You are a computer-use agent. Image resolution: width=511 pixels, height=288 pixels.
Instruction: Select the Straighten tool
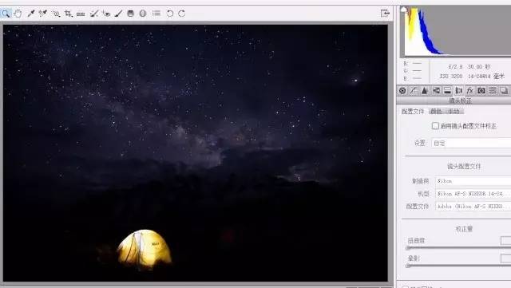click(x=81, y=14)
